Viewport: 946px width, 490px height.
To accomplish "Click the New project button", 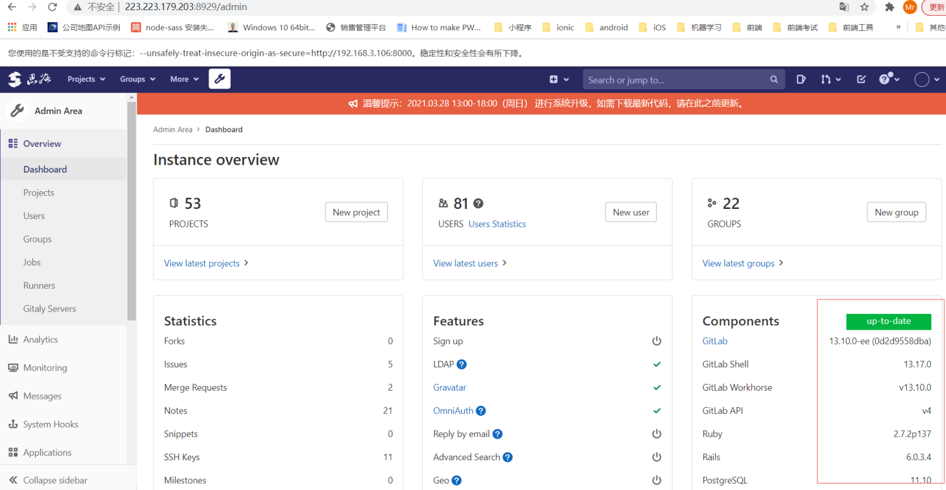I will tap(356, 212).
